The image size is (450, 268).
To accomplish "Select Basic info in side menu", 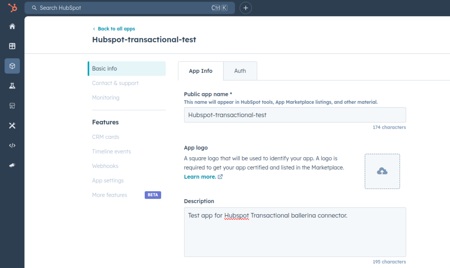I will click(127, 68).
